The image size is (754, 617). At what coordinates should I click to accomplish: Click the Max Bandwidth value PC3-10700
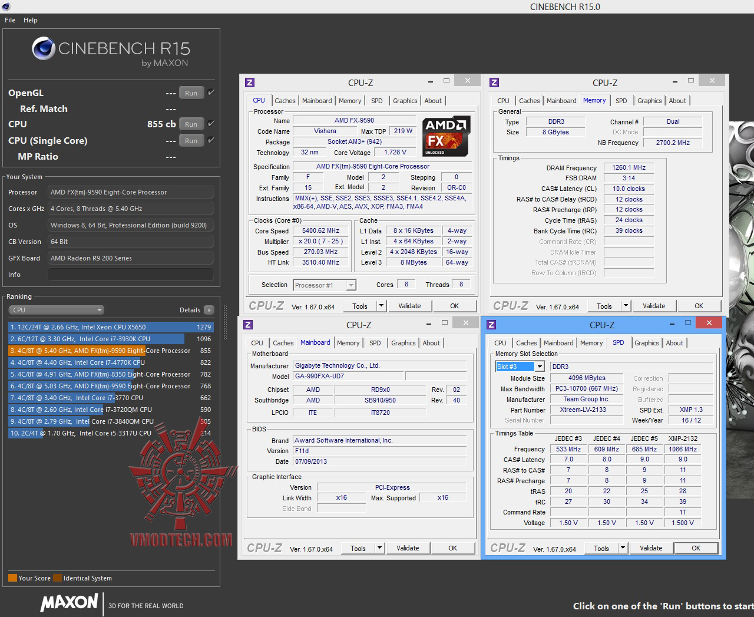(x=586, y=388)
